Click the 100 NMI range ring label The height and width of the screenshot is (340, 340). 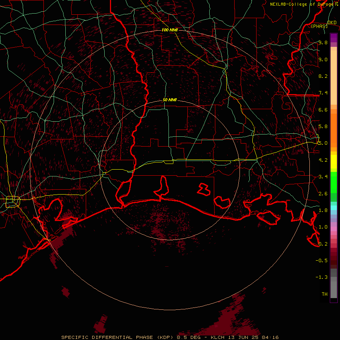170,30
